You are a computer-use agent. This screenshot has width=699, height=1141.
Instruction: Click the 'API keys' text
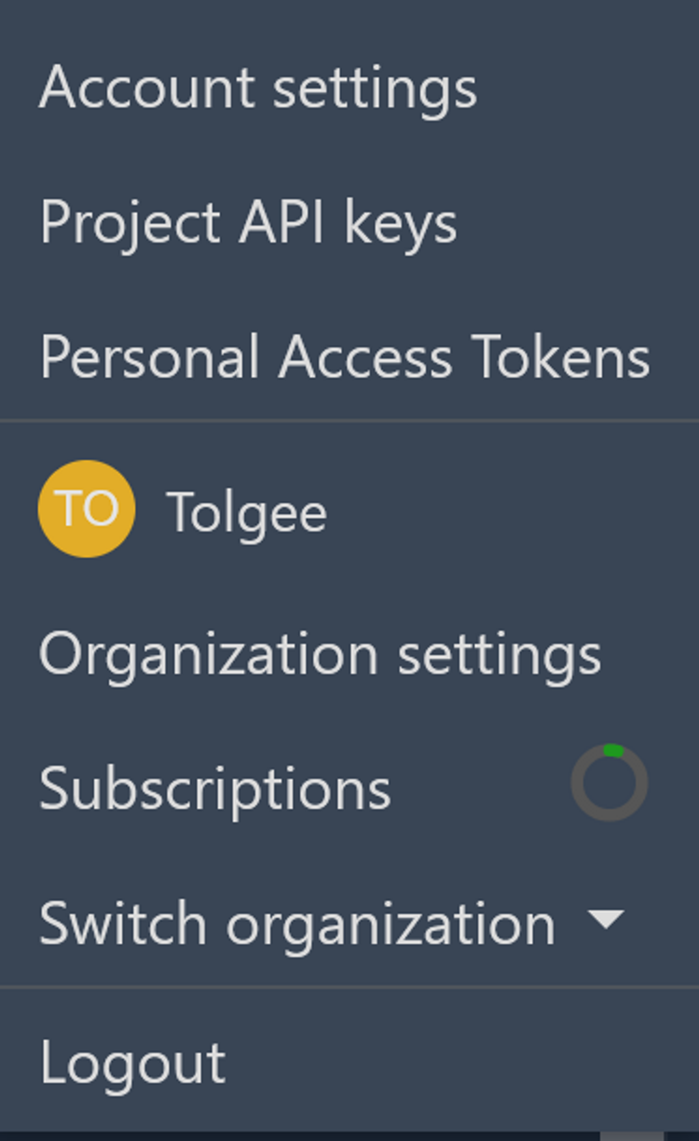[348, 224]
